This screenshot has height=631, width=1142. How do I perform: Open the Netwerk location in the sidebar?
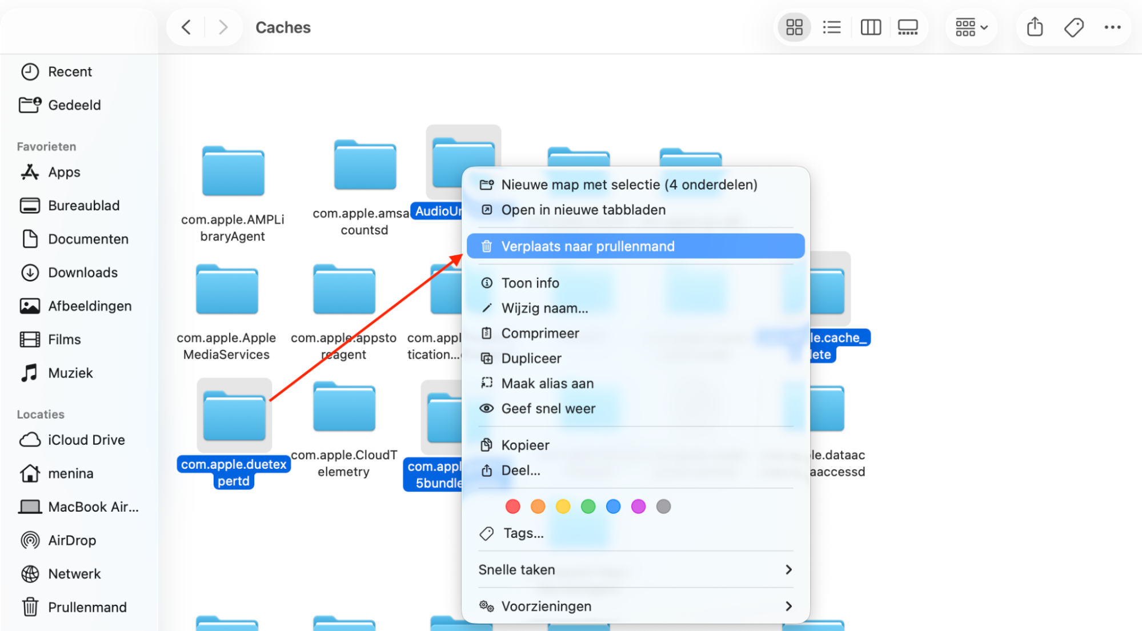[75, 573]
